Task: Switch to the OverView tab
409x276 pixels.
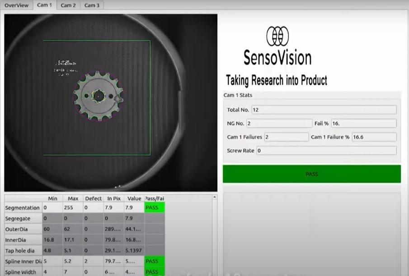Action: tap(16, 5)
